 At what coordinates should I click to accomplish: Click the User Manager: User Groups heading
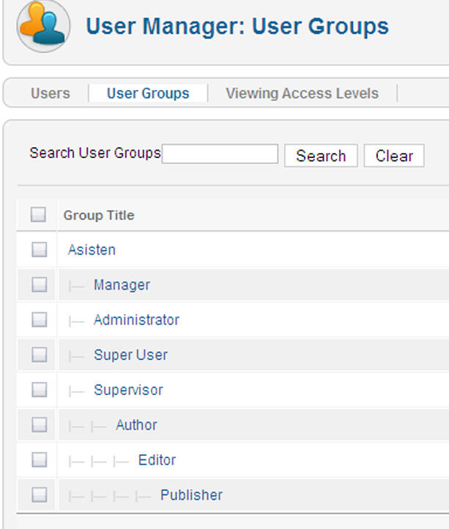pos(237,26)
